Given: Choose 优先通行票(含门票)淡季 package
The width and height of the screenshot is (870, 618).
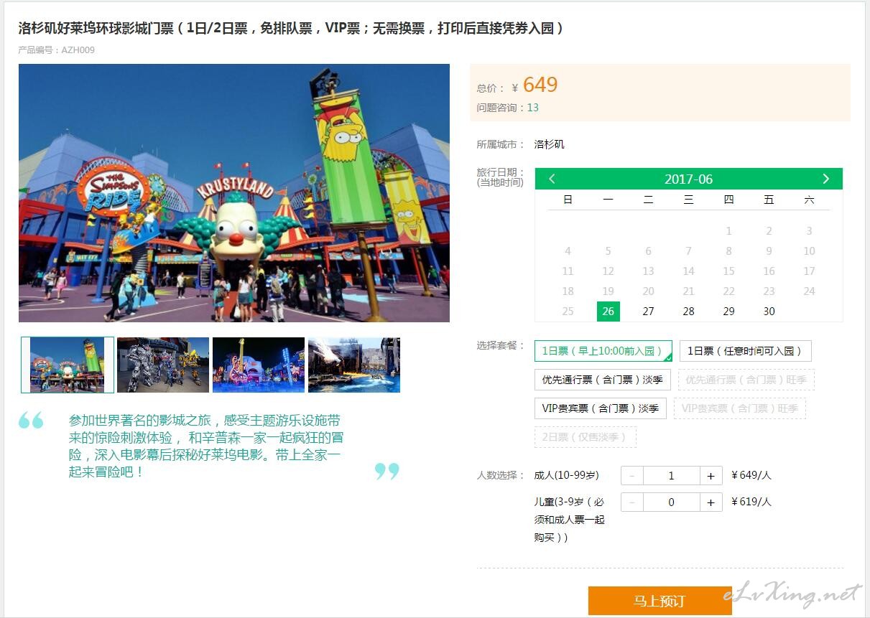Looking at the screenshot, I should coord(602,380).
